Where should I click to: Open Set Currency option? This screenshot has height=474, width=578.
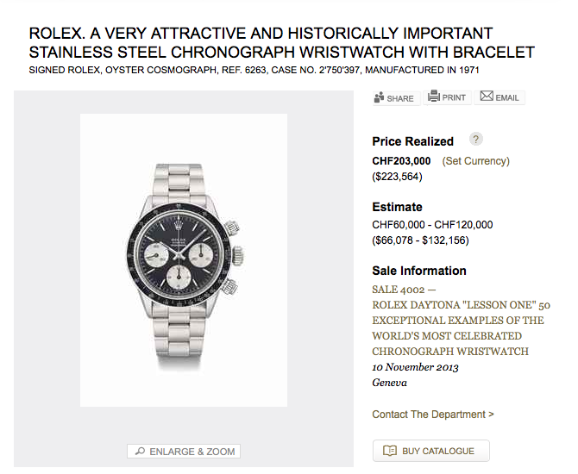click(475, 161)
